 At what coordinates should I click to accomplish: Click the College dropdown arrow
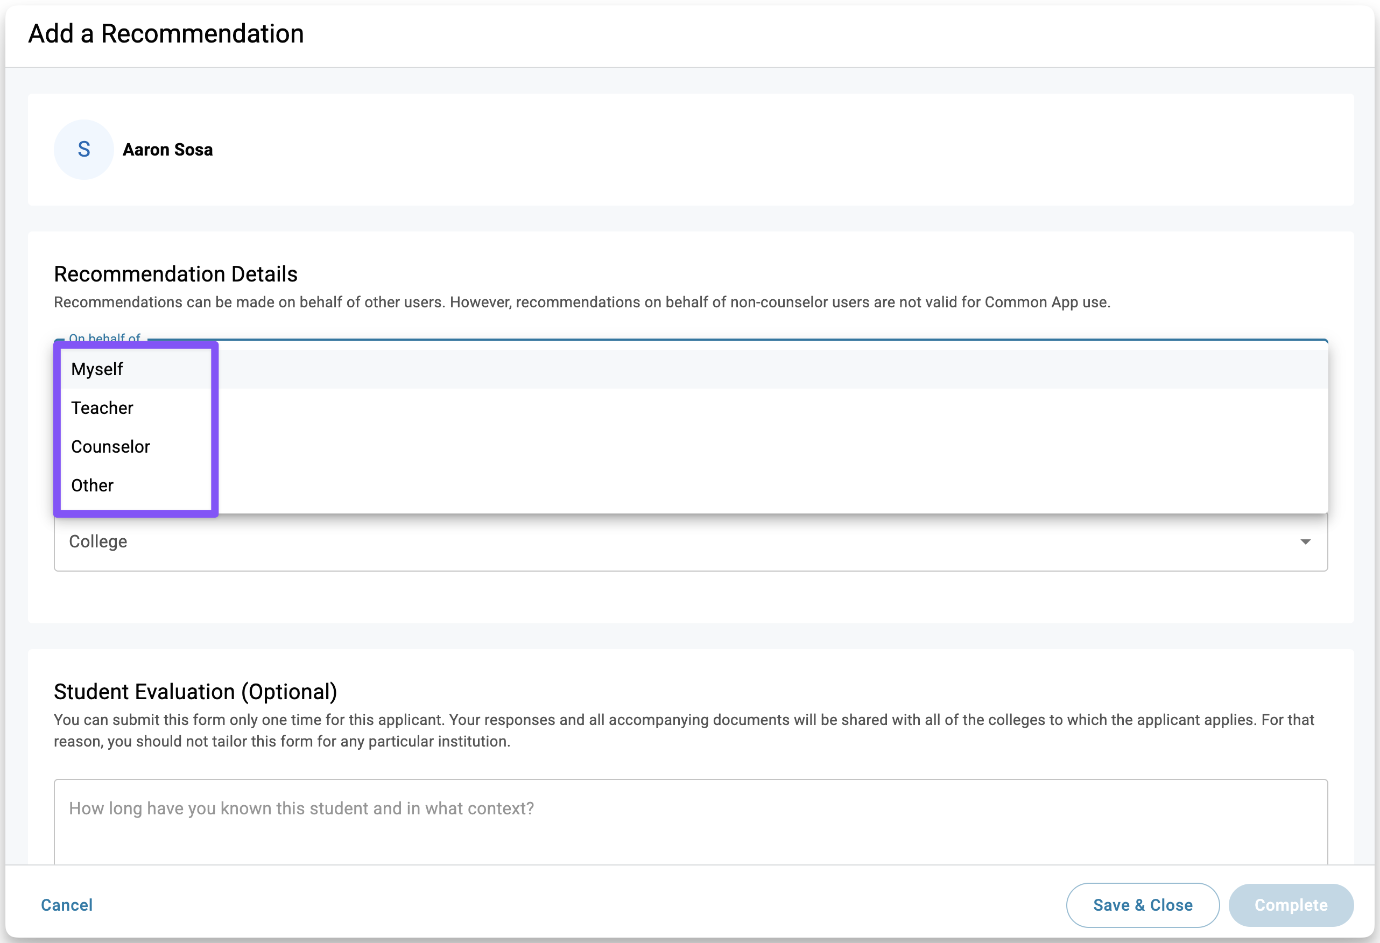point(1305,541)
